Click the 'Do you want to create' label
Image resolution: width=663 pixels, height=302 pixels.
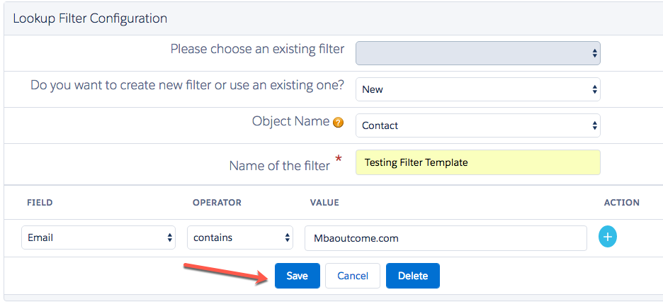coord(187,85)
